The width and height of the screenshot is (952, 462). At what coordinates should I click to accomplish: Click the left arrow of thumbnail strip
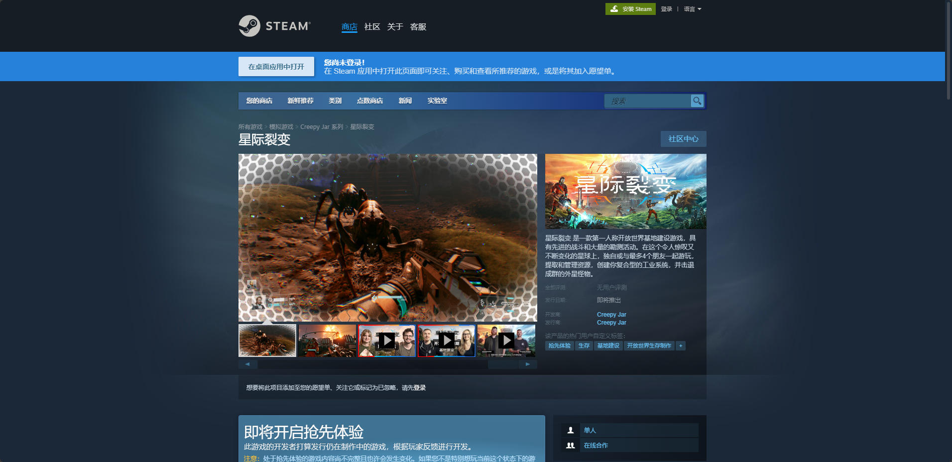point(247,364)
